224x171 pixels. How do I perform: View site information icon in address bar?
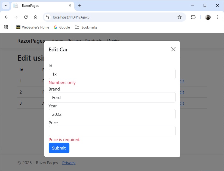(47, 17)
